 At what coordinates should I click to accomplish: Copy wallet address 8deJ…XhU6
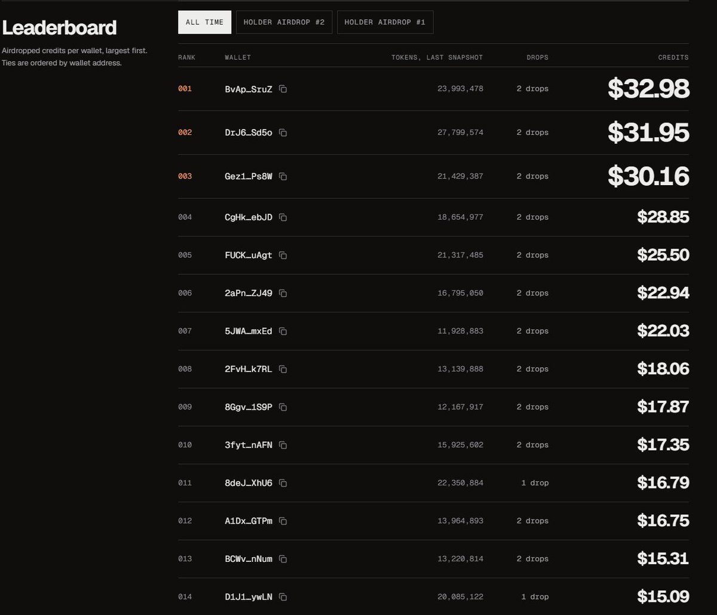(x=283, y=483)
